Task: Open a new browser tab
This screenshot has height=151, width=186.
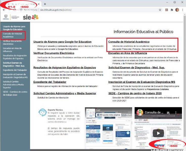Action: pyautogui.click(x=45, y=4)
